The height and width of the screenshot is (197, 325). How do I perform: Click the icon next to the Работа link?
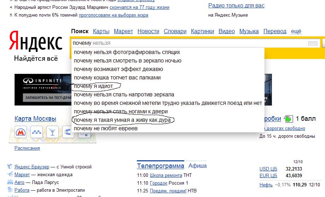tap(10, 190)
